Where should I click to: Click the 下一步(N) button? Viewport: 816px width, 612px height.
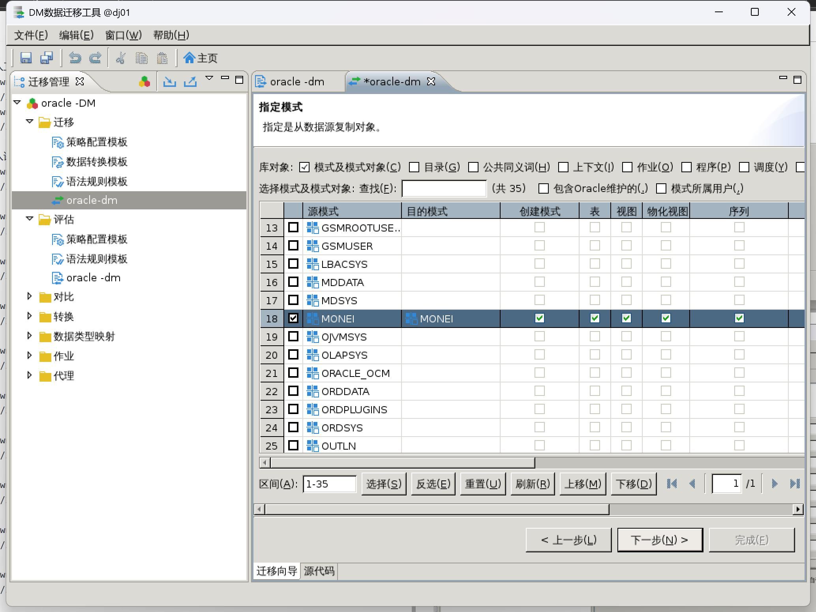[660, 540]
